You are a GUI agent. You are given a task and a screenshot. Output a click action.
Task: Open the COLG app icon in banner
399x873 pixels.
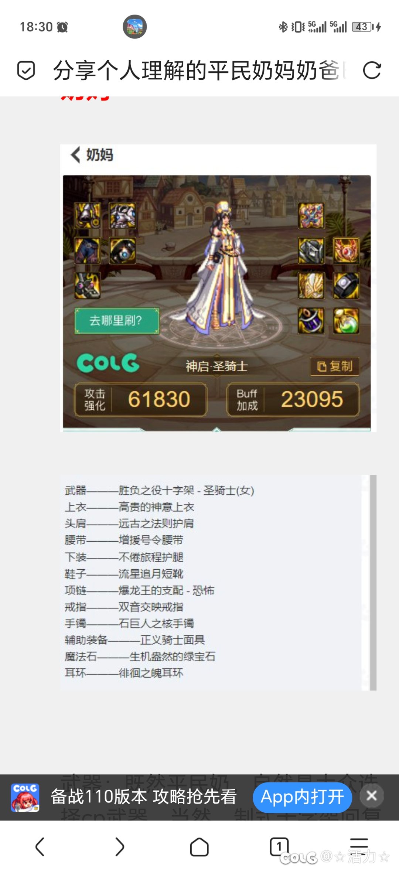tap(25, 797)
